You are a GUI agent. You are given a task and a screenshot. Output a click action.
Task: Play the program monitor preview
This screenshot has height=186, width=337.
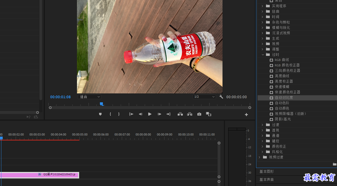click(x=150, y=114)
